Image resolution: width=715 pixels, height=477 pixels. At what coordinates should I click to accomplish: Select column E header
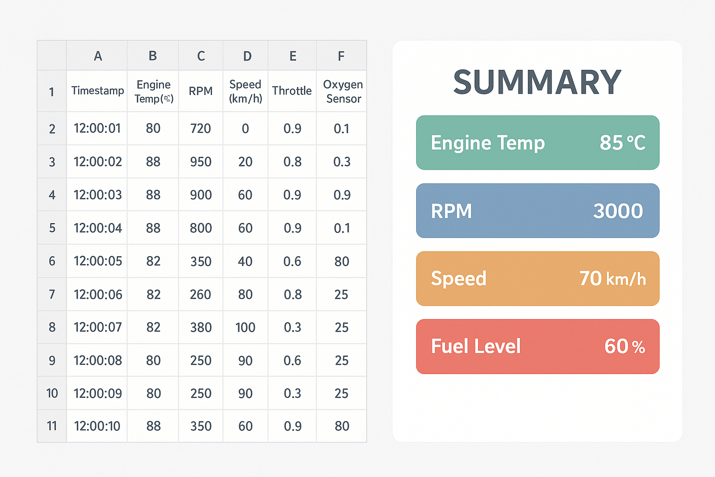[292, 56]
